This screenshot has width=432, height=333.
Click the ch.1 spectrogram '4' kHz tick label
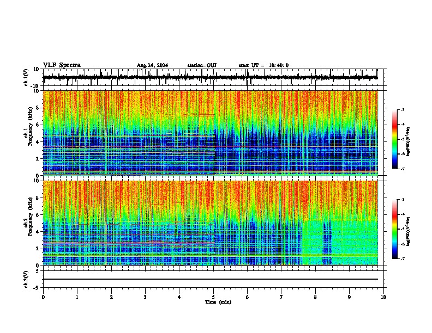click(x=38, y=142)
